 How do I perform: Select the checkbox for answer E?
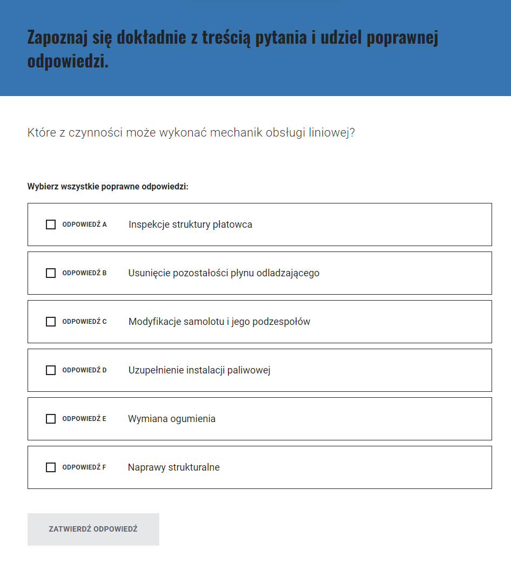[x=51, y=419]
